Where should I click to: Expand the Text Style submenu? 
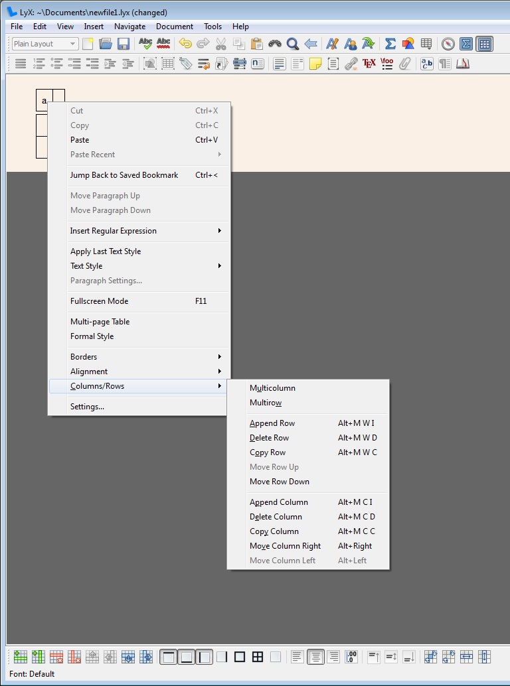[x=139, y=266]
